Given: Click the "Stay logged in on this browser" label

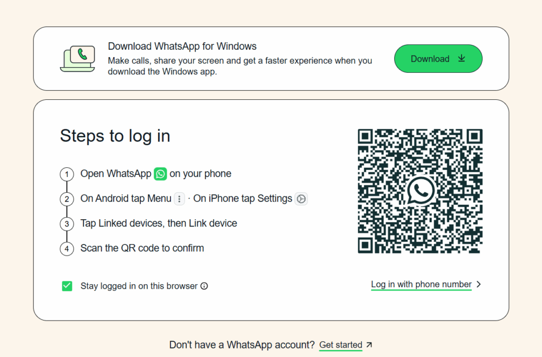Looking at the screenshot, I should [139, 286].
